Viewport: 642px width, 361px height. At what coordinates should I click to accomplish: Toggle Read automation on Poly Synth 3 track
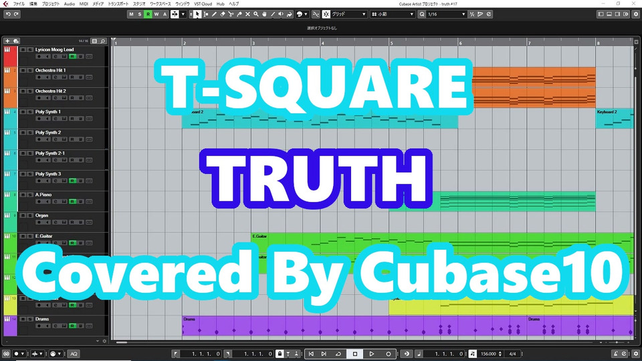(72, 180)
